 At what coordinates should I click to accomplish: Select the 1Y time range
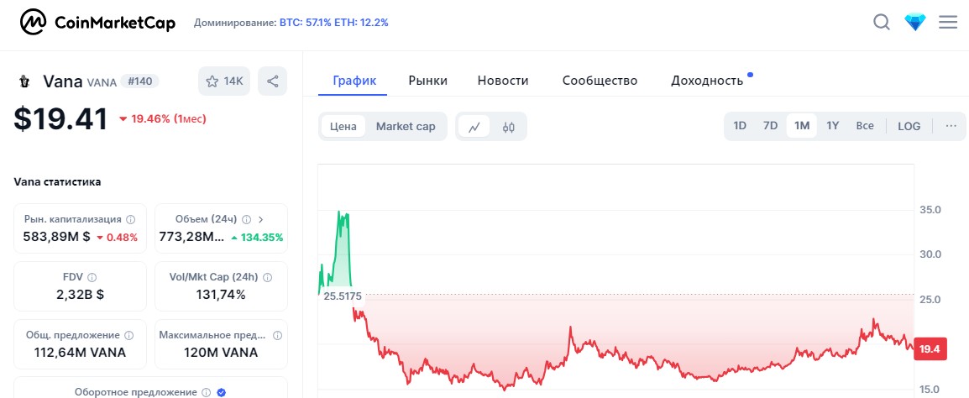[833, 126]
